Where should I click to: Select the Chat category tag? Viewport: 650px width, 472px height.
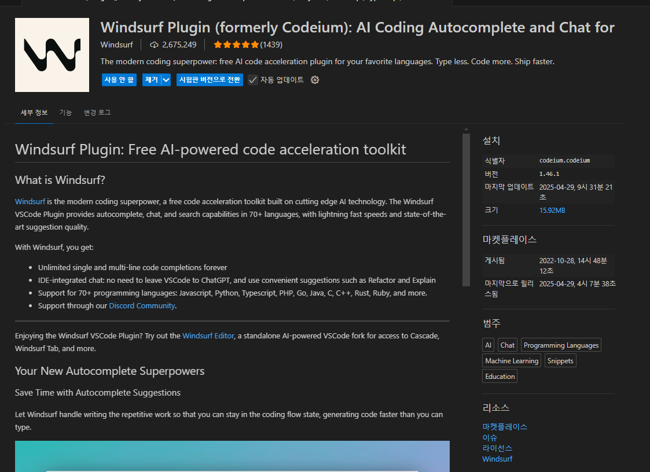(x=508, y=345)
